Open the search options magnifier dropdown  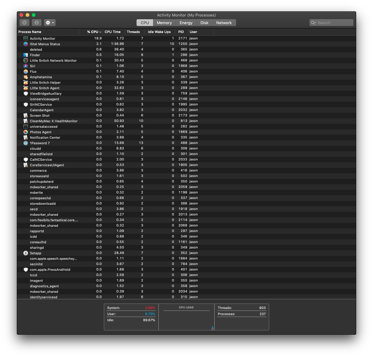(313, 23)
